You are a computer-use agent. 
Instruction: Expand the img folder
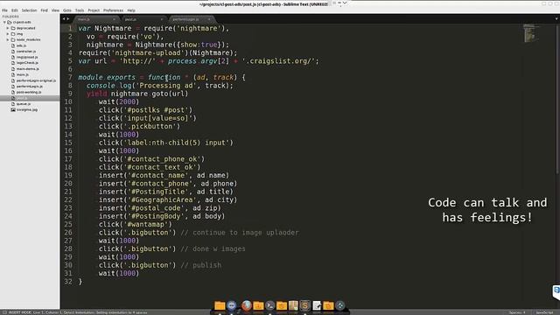tap(8, 34)
